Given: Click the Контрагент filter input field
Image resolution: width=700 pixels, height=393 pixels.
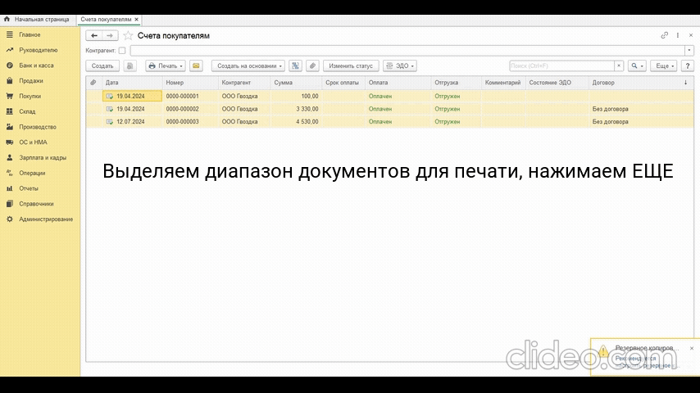Looking at the screenshot, I should (407, 51).
